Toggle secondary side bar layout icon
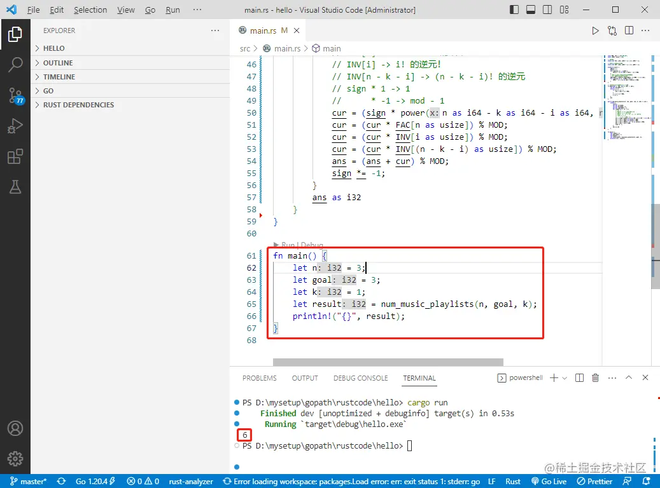660x488 pixels. click(547, 10)
